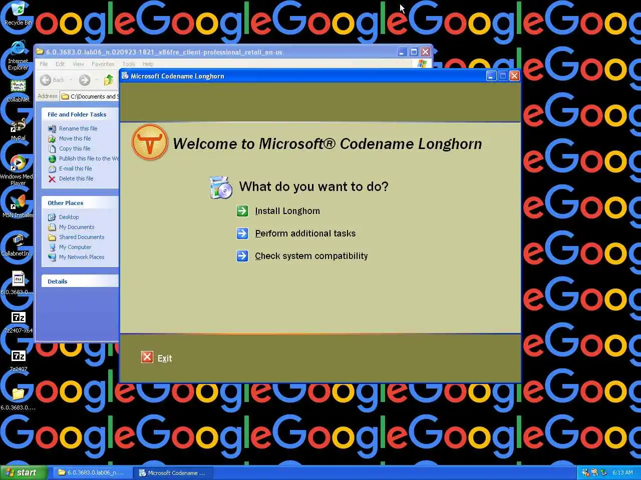
Task: Open the MSN Installer desktop icon
Action: (x=18, y=206)
